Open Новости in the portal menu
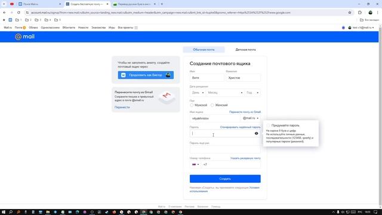The height and width of the screenshot is (215, 382). tap(83, 27)
